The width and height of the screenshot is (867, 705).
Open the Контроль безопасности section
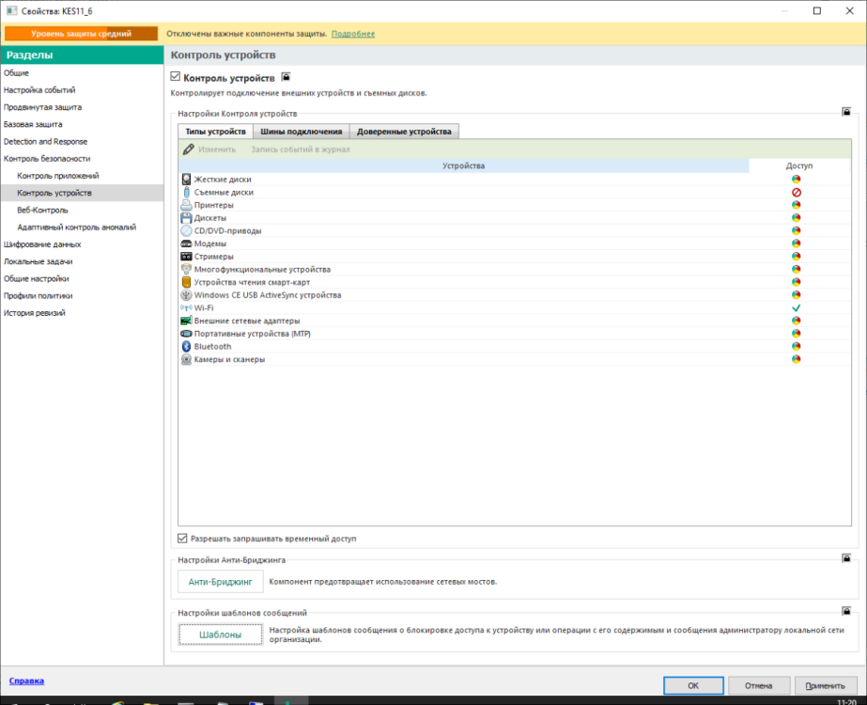click(x=47, y=159)
